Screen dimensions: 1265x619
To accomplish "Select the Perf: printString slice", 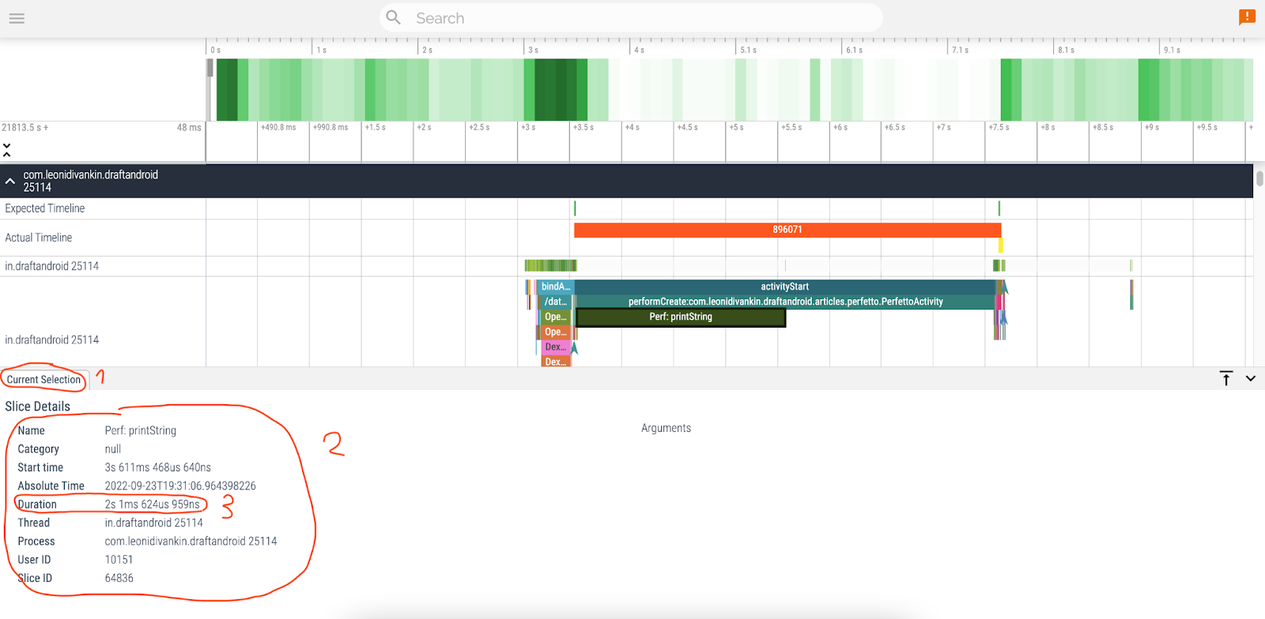I will tap(681, 317).
